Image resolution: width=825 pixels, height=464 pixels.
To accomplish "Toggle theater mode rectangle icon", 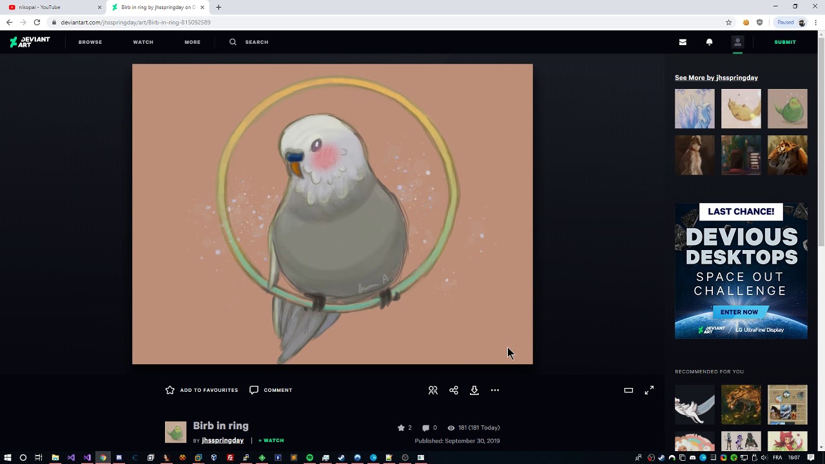I will click(x=628, y=390).
